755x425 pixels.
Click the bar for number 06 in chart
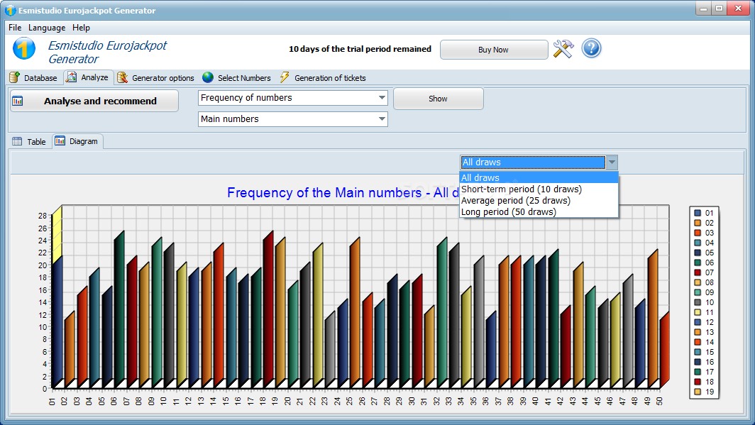click(x=119, y=309)
